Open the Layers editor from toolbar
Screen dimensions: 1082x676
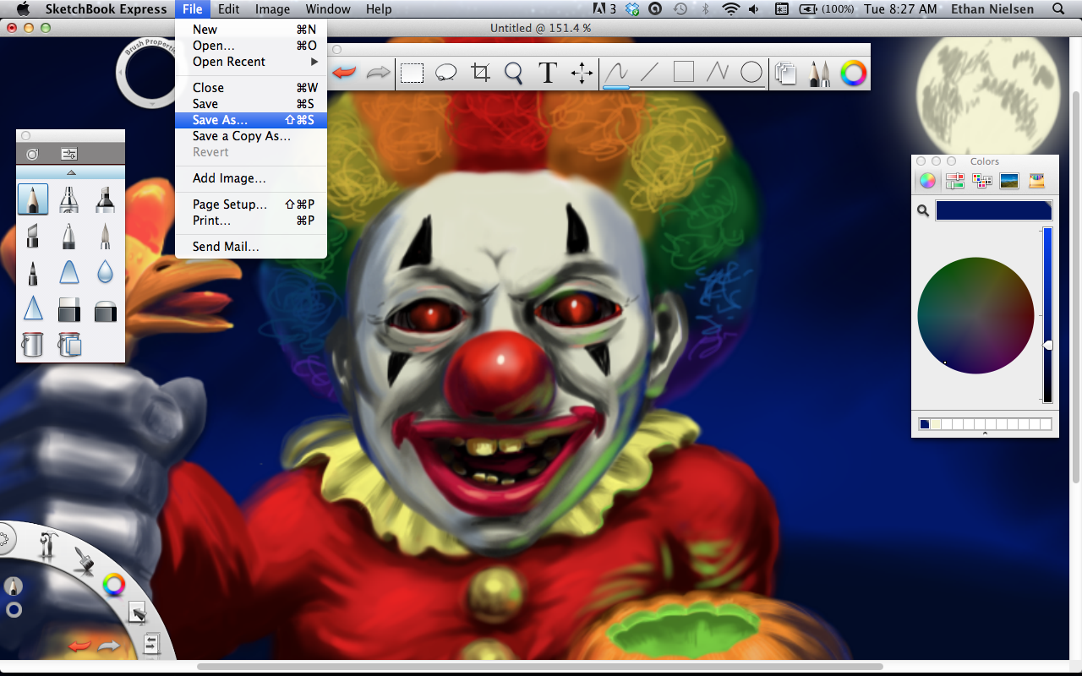point(786,74)
